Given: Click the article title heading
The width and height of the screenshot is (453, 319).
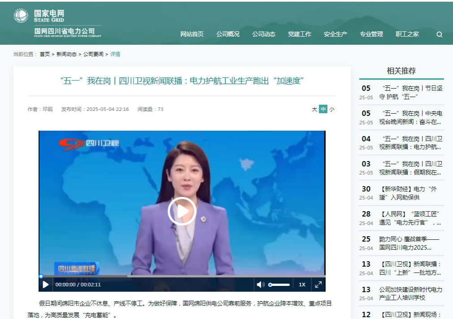Looking at the screenshot, I should [x=182, y=81].
